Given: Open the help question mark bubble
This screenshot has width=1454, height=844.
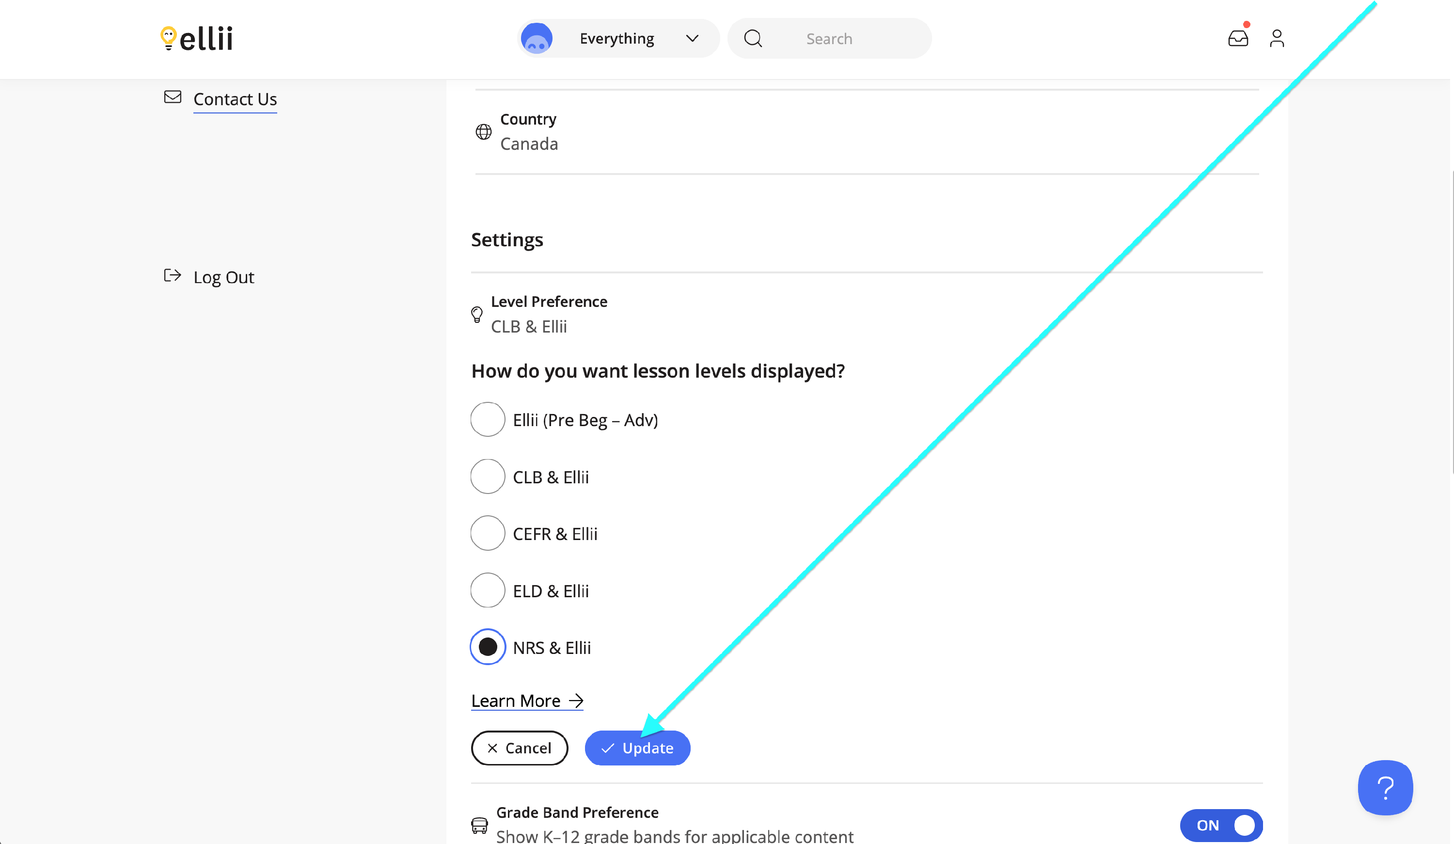Looking at the screenshot, I should tap(1385, 787).
